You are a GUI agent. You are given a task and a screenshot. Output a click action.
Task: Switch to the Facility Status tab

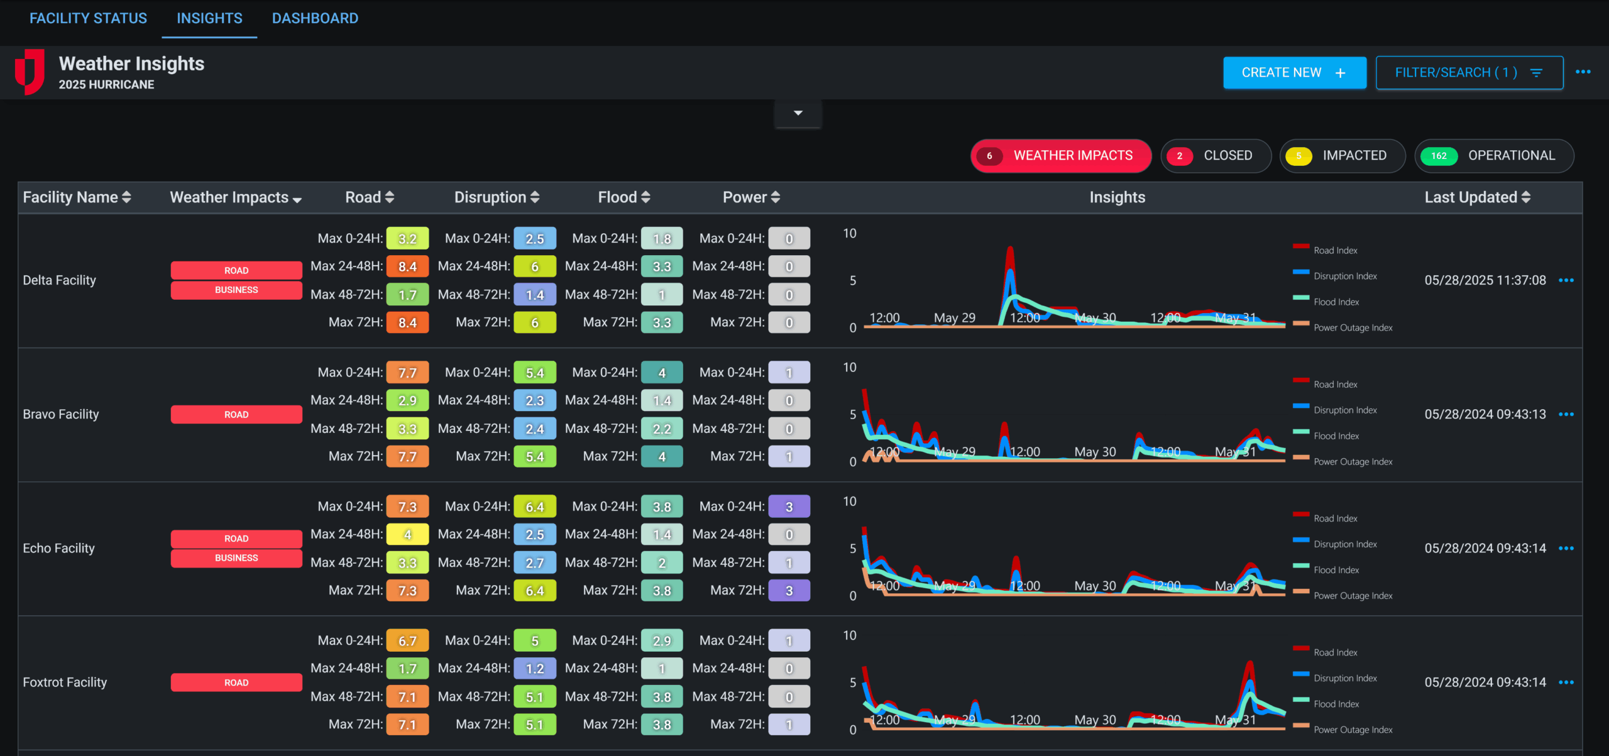pyautogui.click(x=88, y=18)
